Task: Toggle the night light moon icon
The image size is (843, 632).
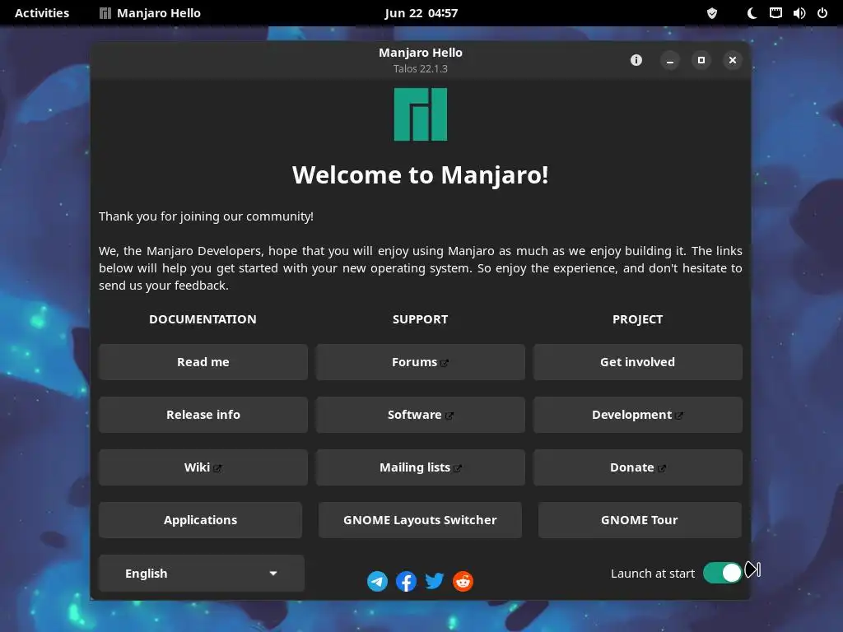Action: (x=752, y=13)
